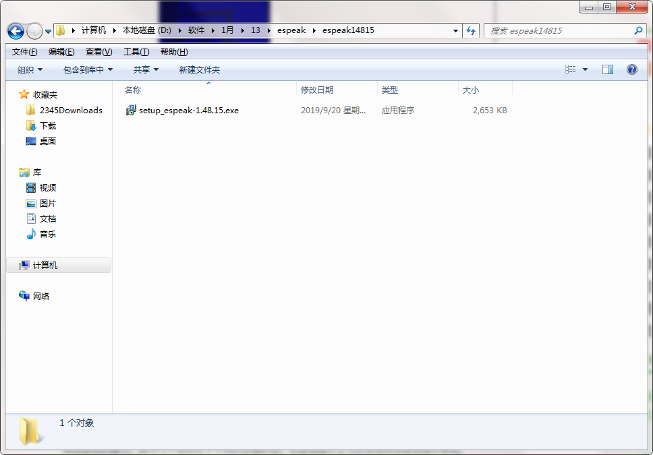Select 网络 in navigation pane
This screenshot has height=455, width=653.
(x=40, y=297)
